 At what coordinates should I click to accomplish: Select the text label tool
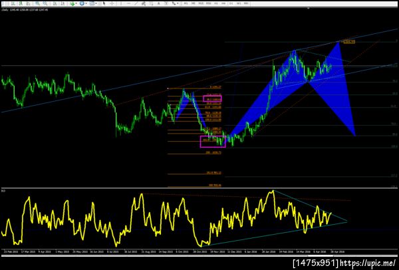click(166, 3)
